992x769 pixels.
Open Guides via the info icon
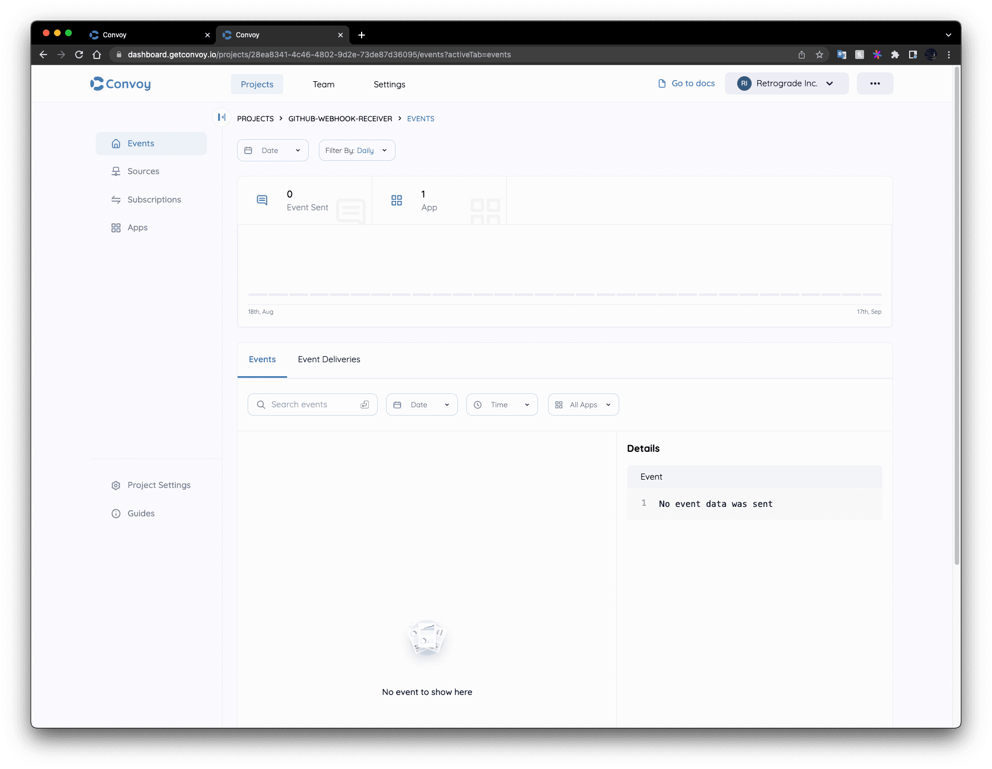(116, 513)
